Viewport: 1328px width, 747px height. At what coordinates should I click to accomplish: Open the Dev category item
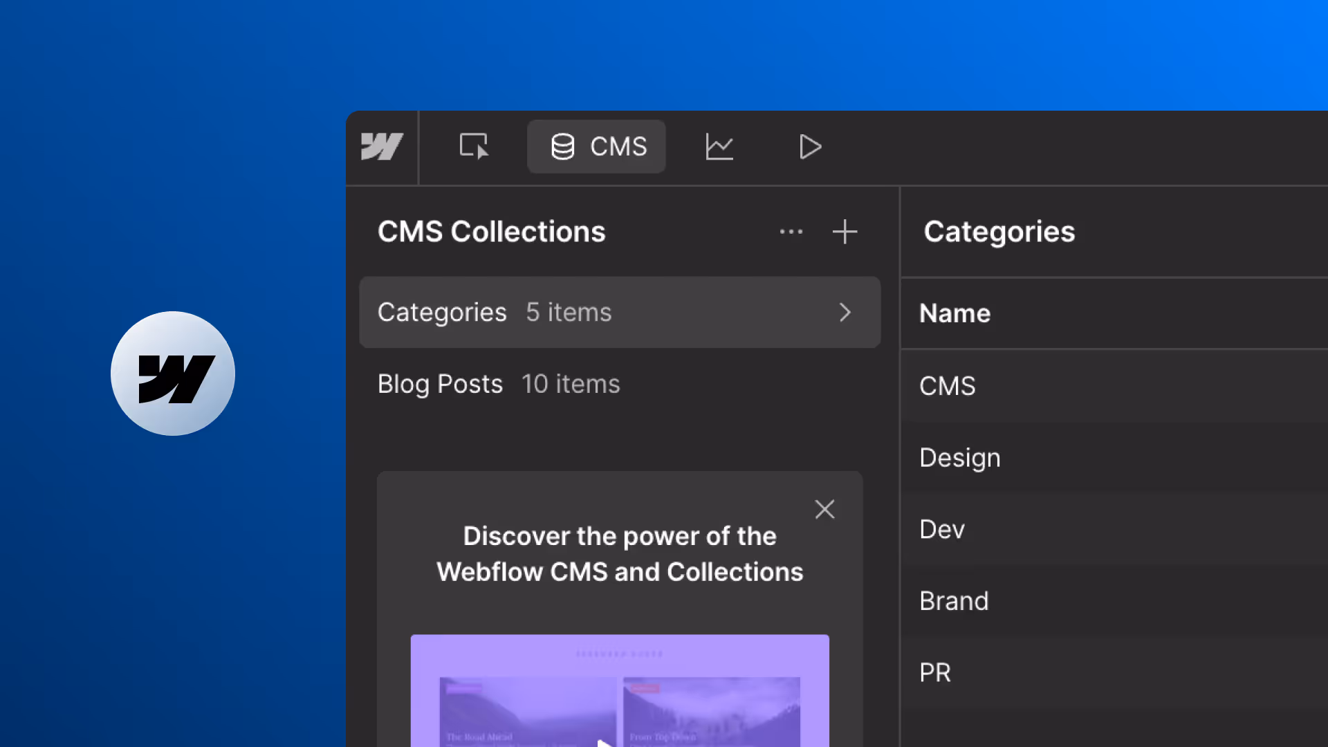(942, 530)
